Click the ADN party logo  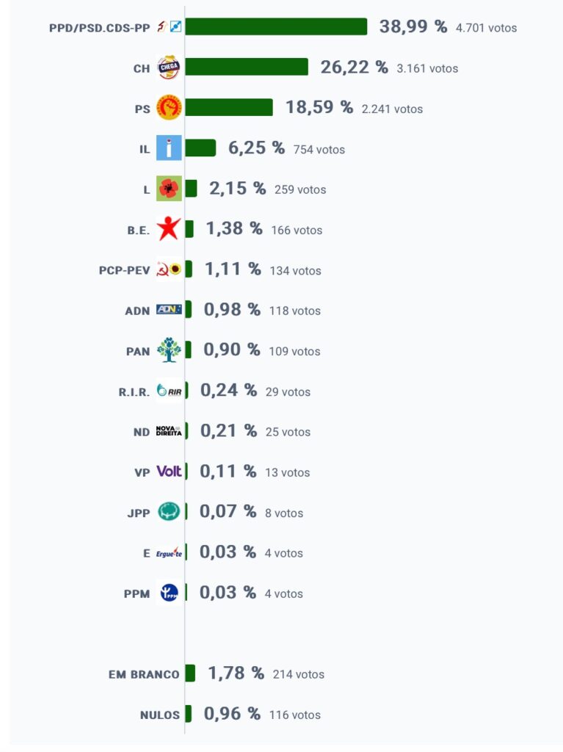point(169,310)
